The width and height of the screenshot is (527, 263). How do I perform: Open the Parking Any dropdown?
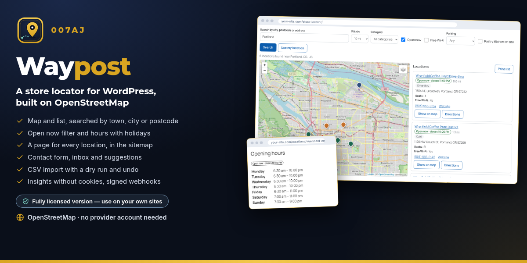tap(461, 41)
